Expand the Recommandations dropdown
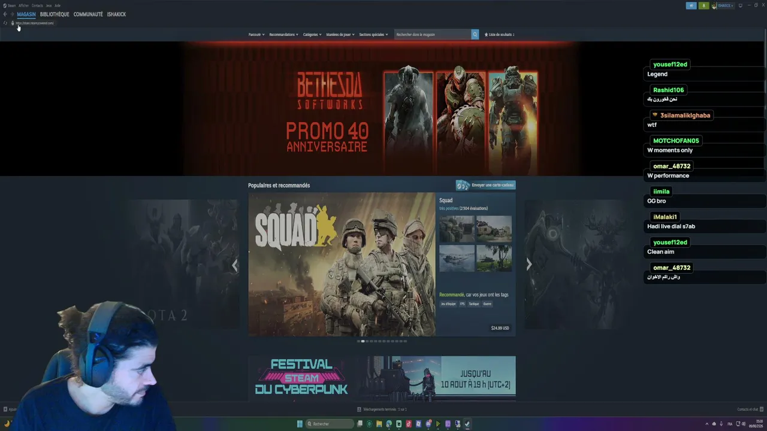The height and width of the screenshot is (431, 767). (x=284, y=35)
